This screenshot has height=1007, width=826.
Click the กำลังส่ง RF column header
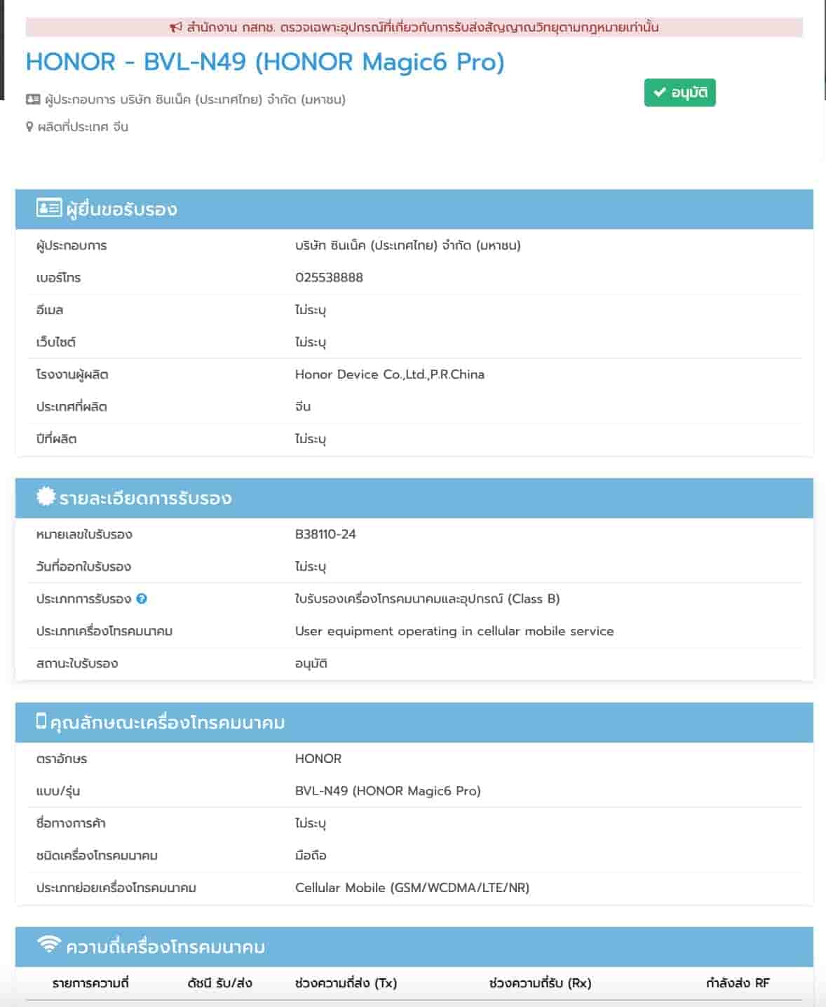click(x=738, y=983)
